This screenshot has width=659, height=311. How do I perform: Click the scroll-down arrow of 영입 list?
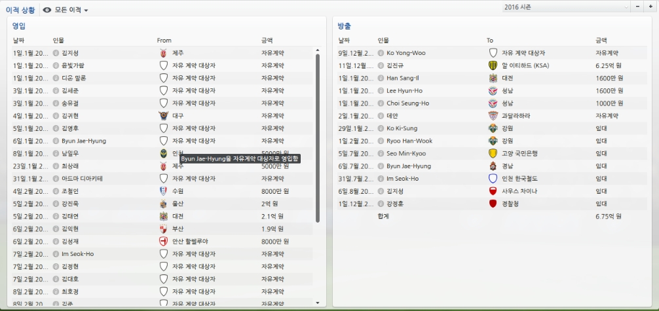click(318, 302)
